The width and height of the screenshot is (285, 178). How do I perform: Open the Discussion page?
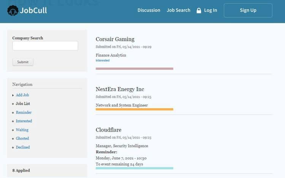[x=149, y=10]
